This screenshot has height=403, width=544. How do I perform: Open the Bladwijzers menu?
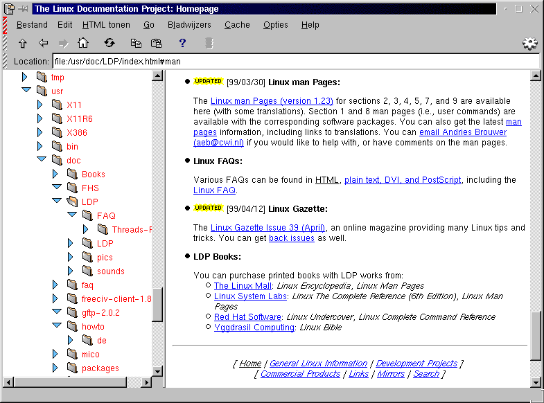point(189,25)
